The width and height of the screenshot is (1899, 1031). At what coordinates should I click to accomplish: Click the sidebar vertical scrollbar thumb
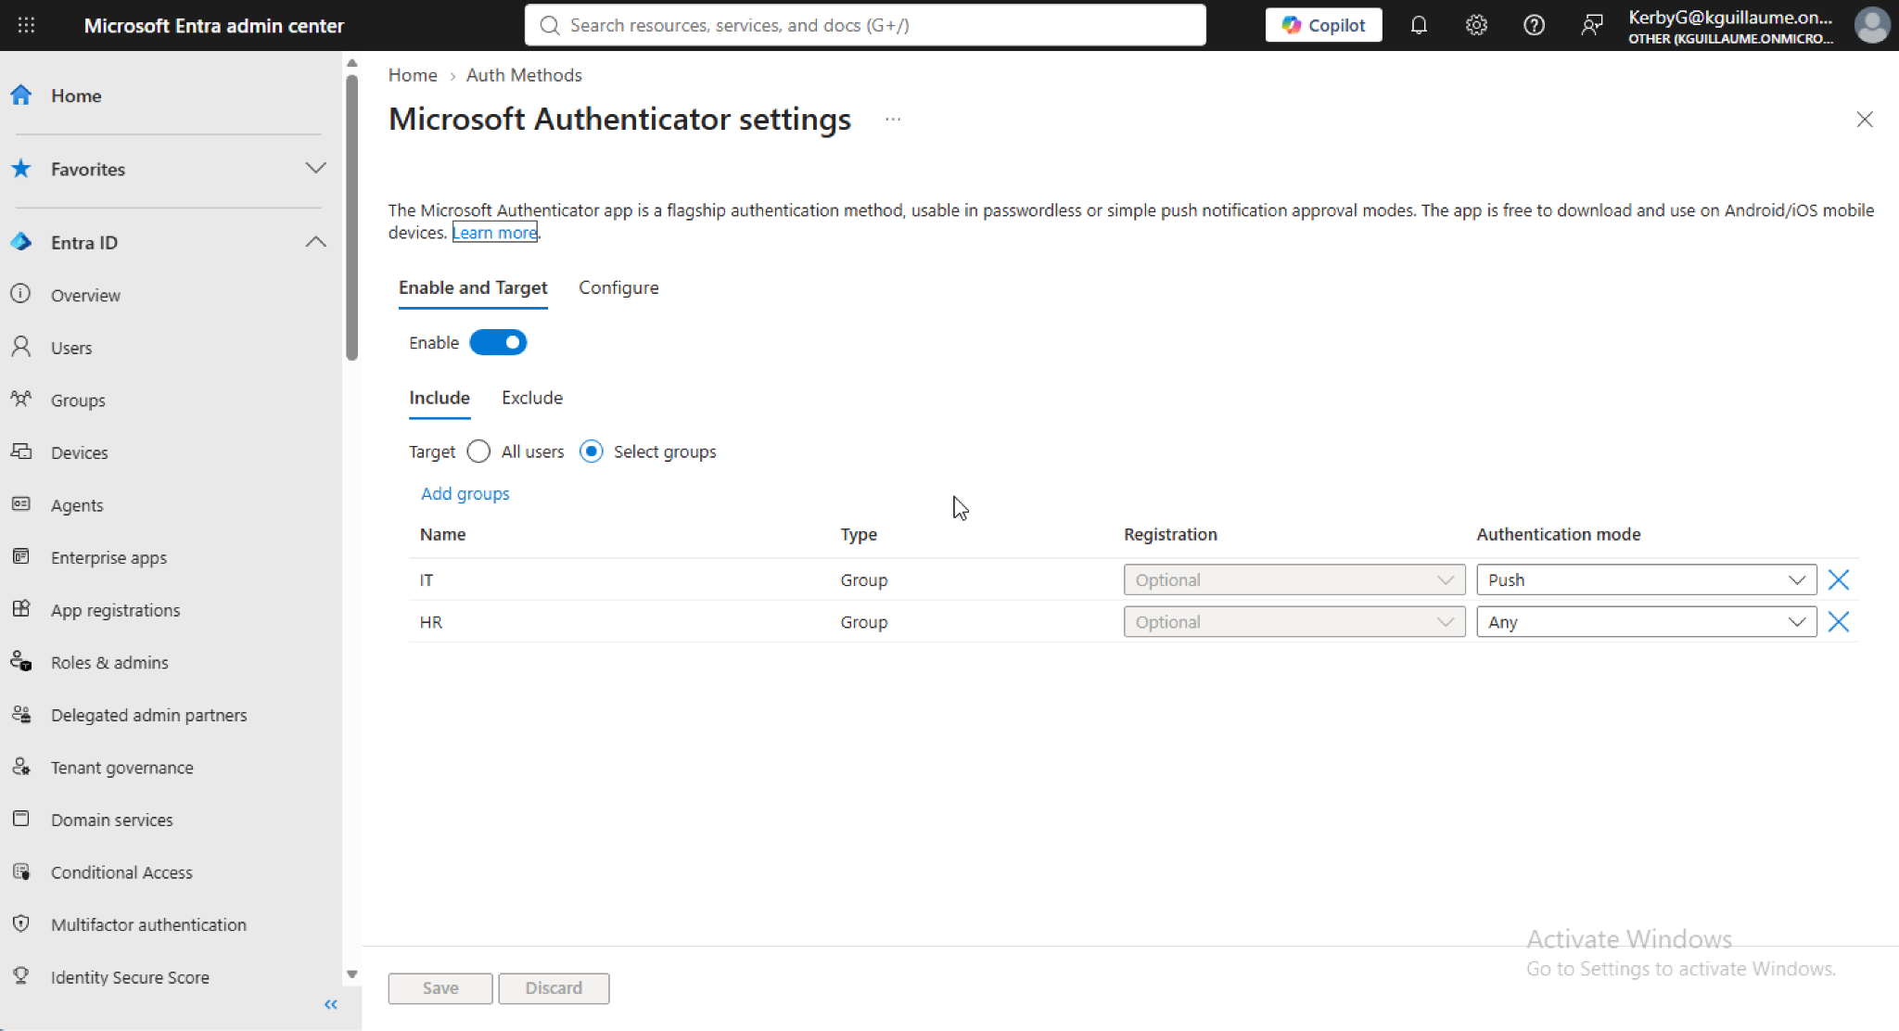click(x=351, y=218)
